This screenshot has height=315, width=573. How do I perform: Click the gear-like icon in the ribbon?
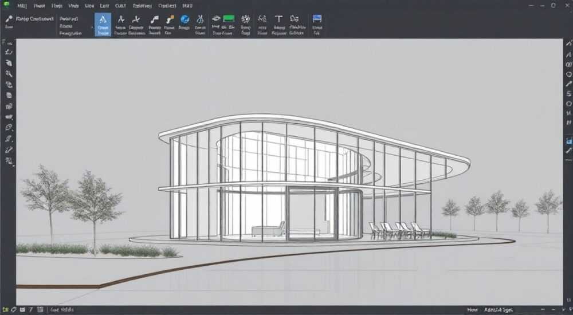point(246,19)
